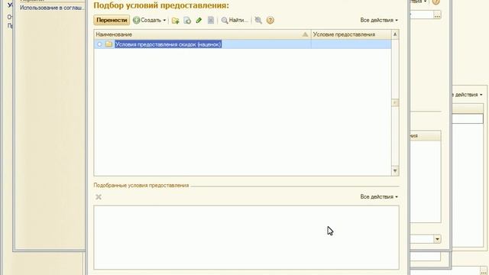Select row Условия предоставления скидок (наценок)

242,44
